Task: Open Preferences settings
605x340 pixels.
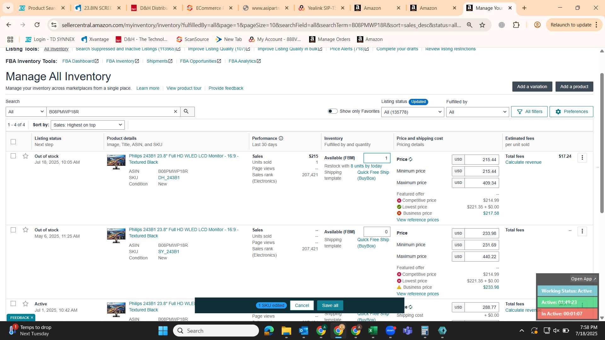Action: point(571,111)
